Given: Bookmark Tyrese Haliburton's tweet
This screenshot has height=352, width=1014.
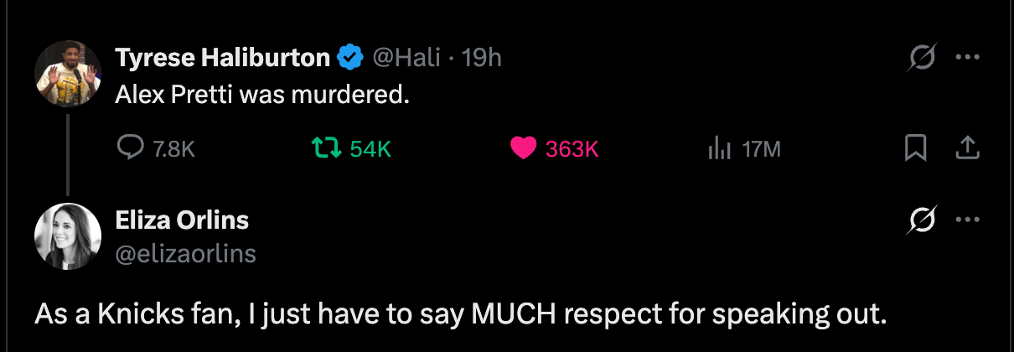Looking at the screenshot, I should pos(915,149).
